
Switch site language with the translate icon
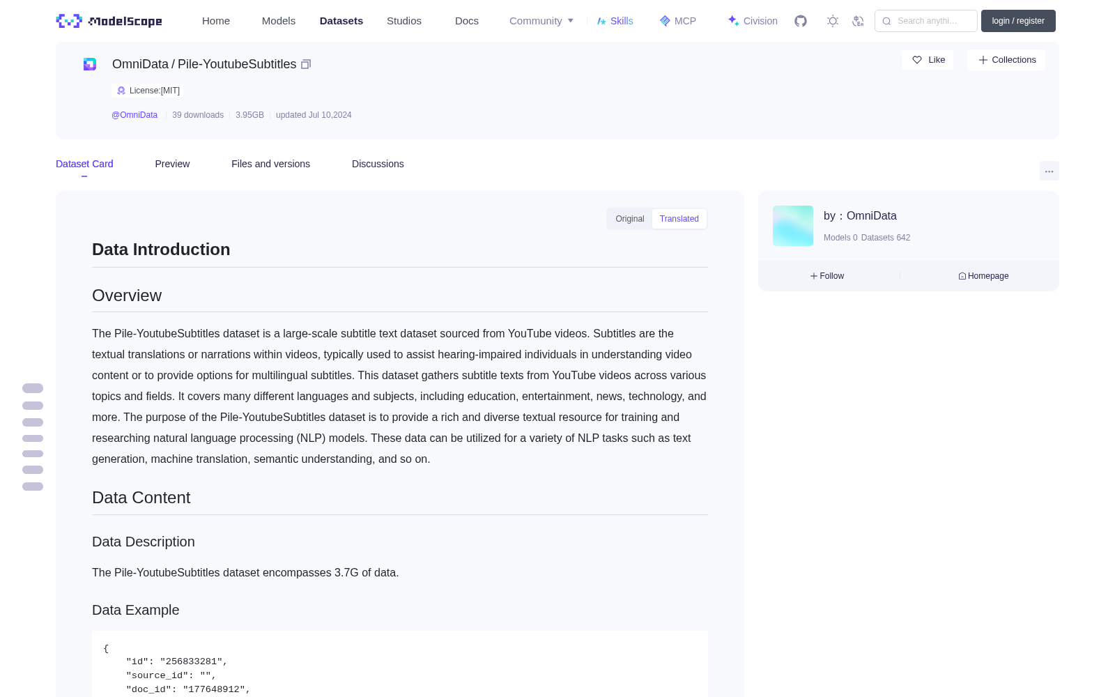pyautogui.click(x=859, y=21)
